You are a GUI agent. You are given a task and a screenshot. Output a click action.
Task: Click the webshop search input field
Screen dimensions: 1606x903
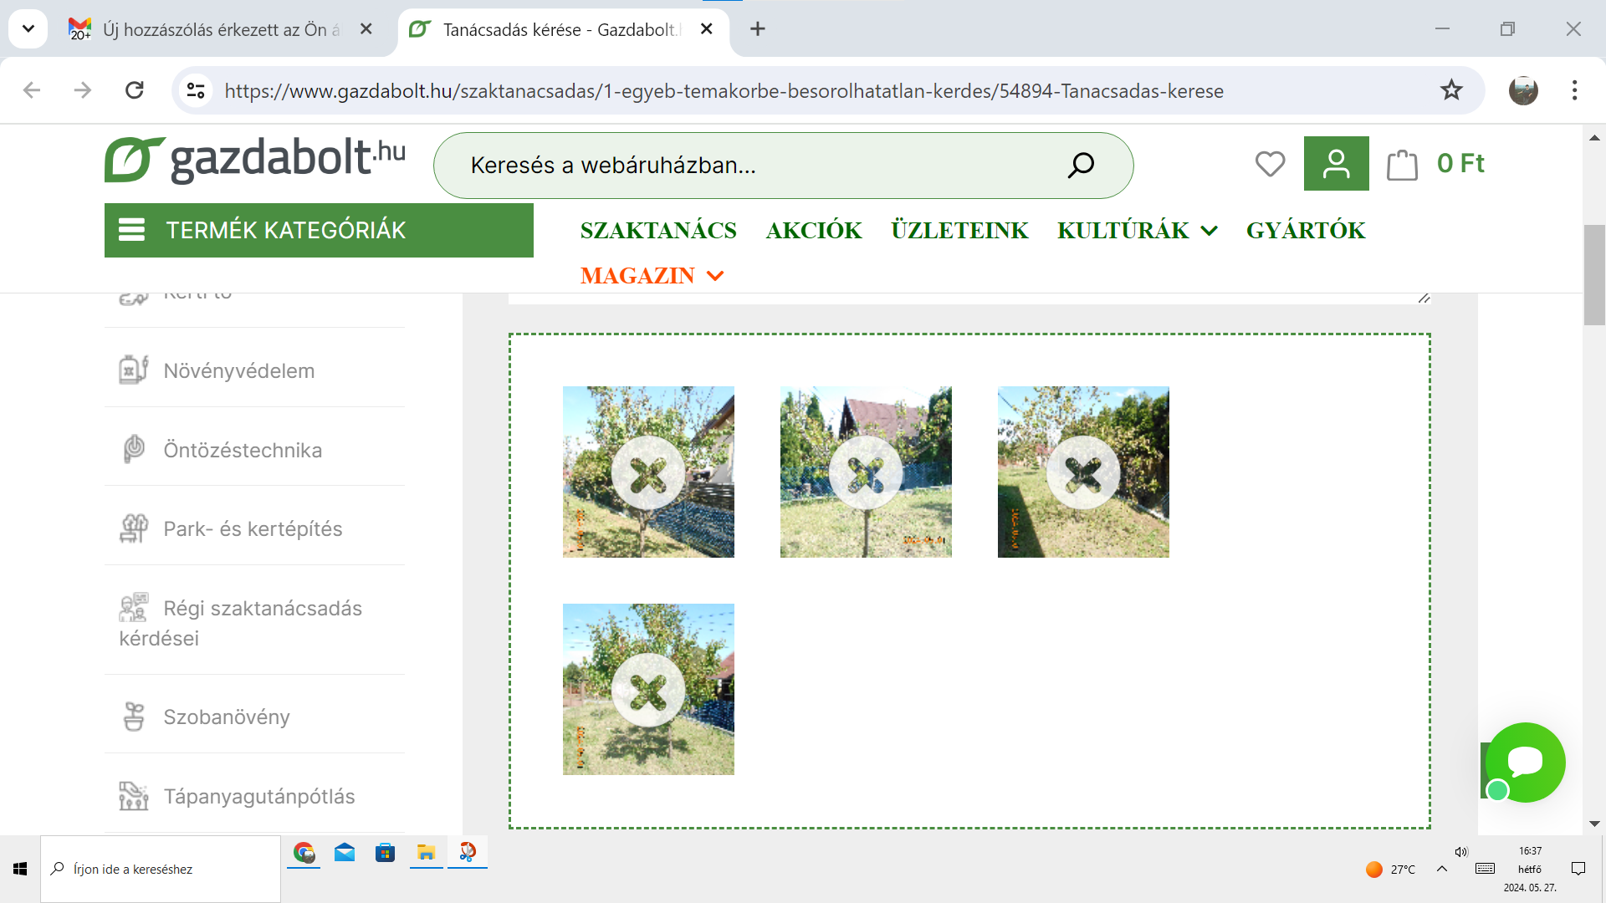(753, 166)
